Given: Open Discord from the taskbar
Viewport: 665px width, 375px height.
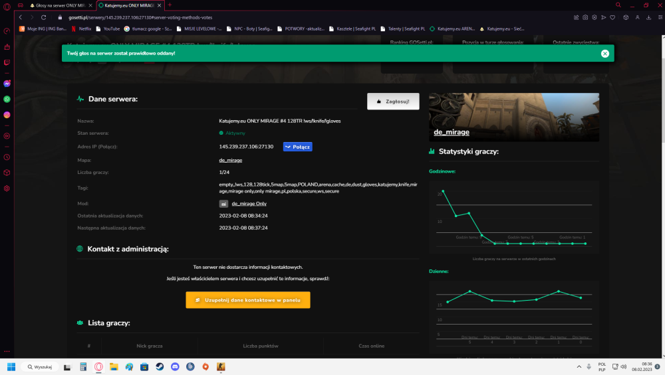Looking at the screenshot, I should pyautogui.click(x=175, y=366).
